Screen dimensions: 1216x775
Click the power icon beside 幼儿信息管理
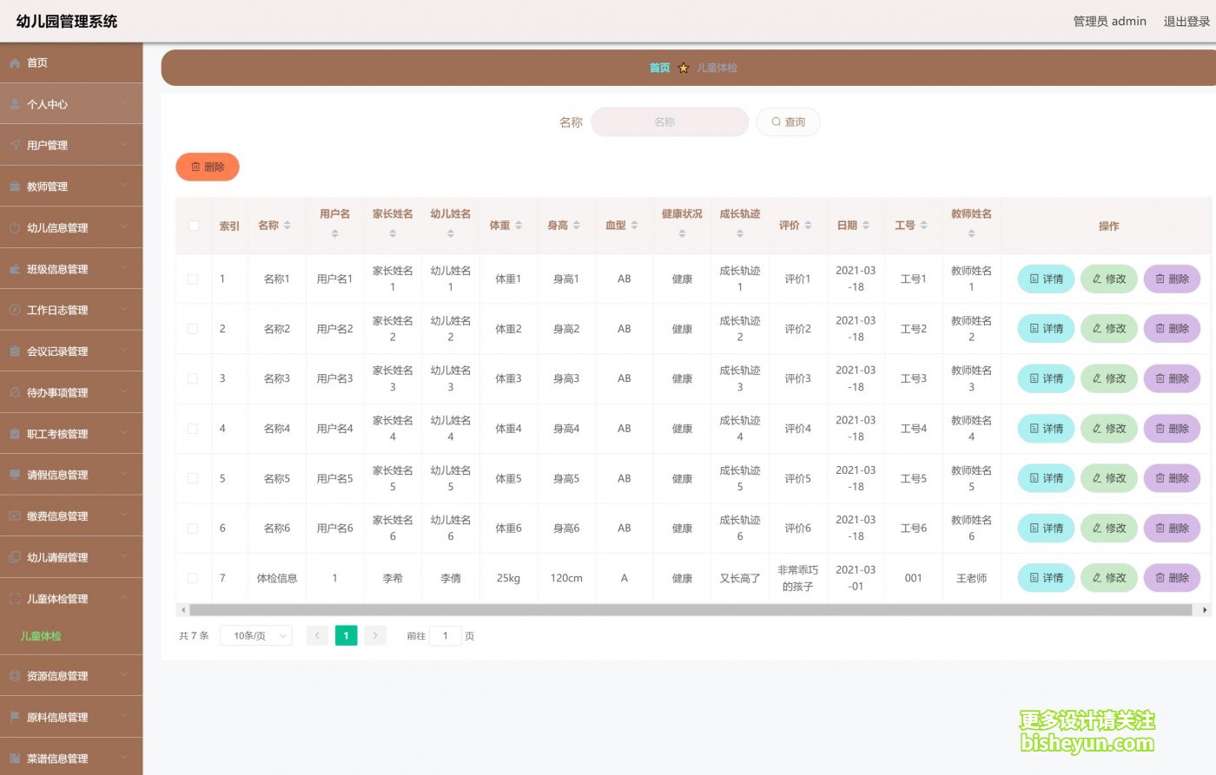[15, 228]
